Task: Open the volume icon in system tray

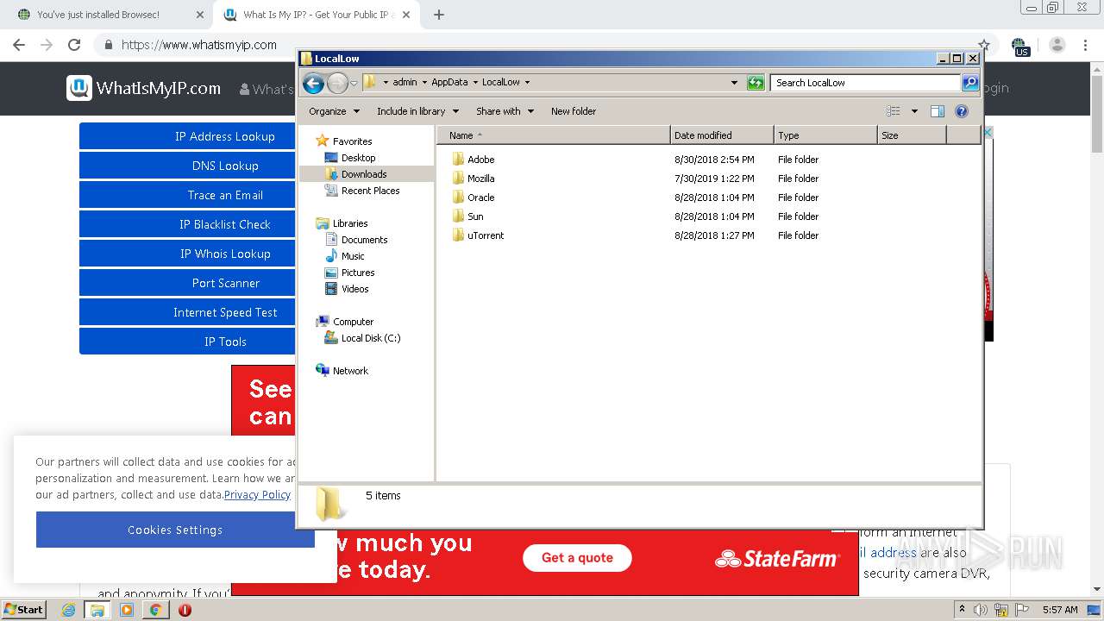Action: [981, 610]
